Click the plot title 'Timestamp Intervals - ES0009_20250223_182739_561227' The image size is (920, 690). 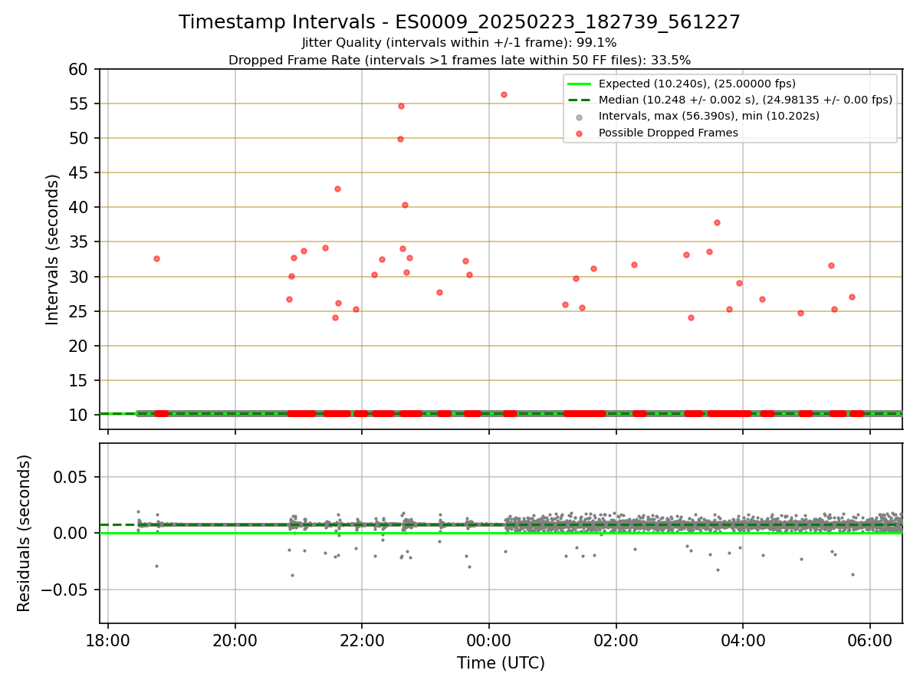pos(460,22)
